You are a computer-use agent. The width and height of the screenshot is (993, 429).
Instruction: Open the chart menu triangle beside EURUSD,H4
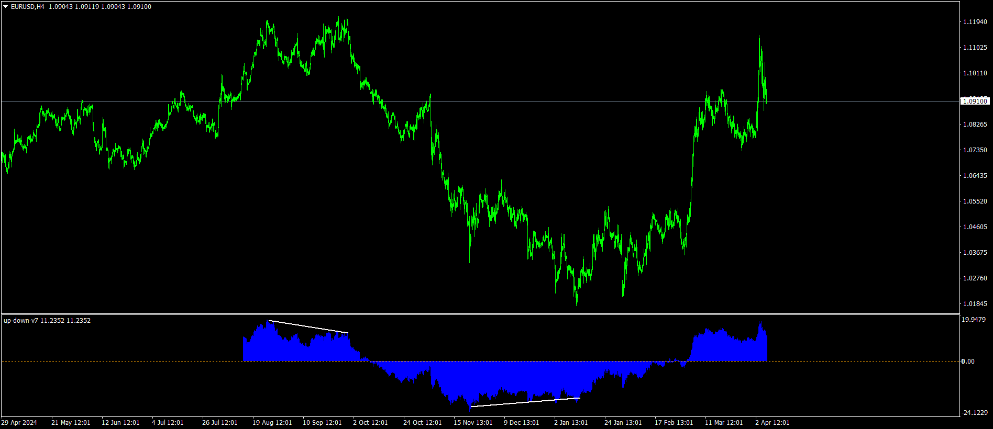6,7
